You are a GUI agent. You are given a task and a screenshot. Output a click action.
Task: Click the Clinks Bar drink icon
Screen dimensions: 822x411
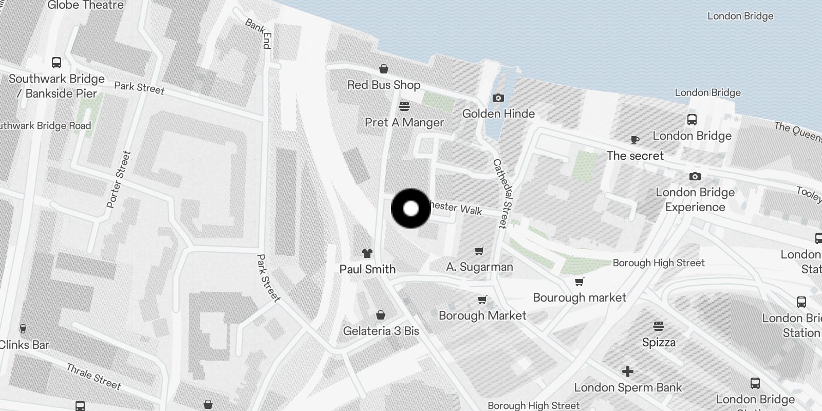[x=23, y=328]
